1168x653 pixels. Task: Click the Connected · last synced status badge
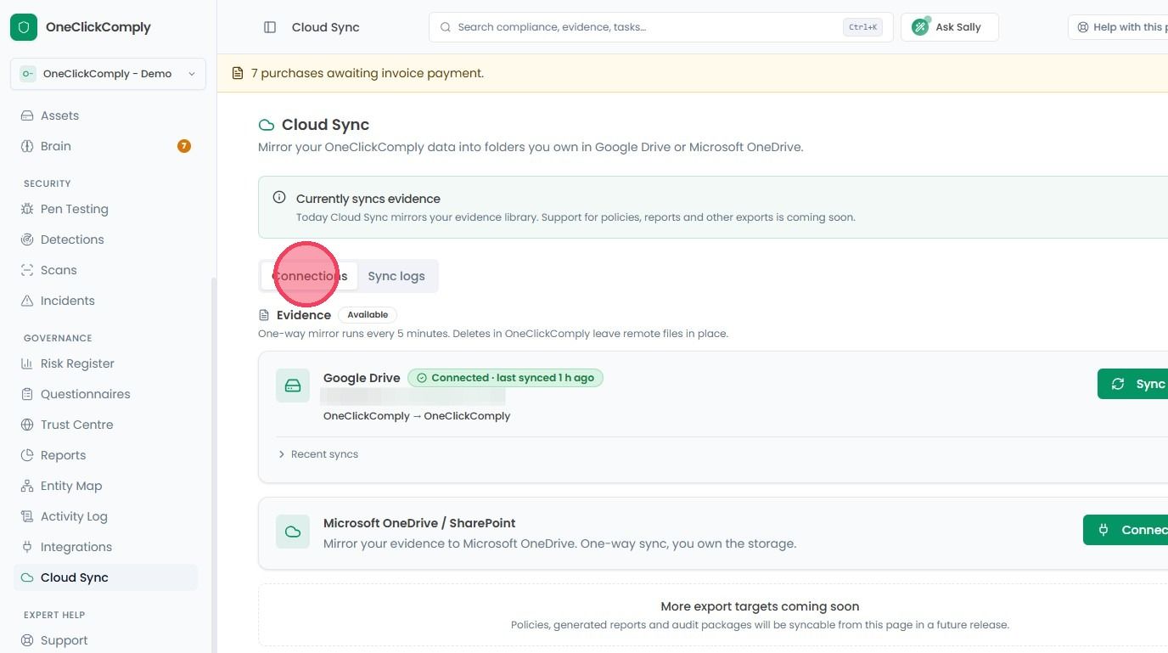pos(505,378)
